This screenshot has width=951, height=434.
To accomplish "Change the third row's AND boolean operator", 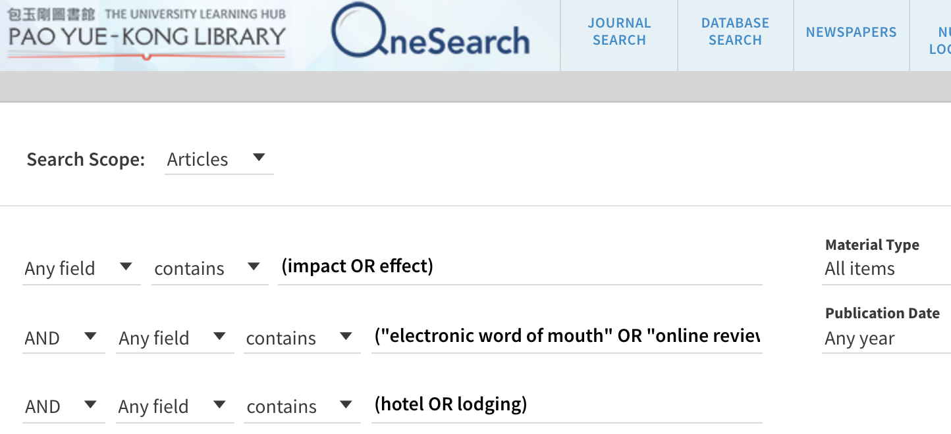I will 63,406.
